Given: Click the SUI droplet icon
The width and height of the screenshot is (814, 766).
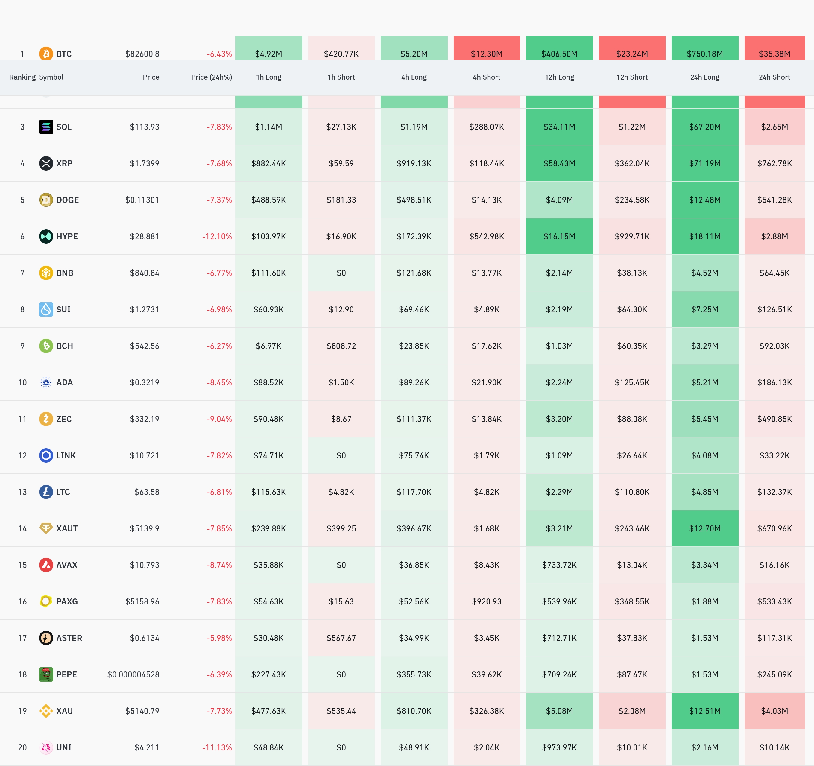Looking at the screenshot, I should tap(46, 309).
